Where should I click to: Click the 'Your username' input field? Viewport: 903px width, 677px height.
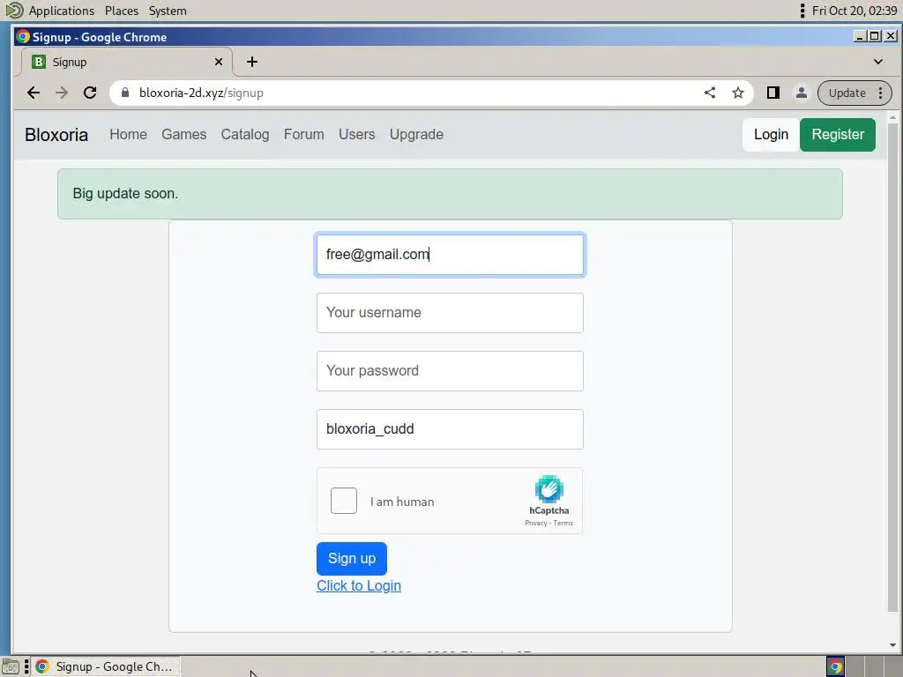coord(450,313)
